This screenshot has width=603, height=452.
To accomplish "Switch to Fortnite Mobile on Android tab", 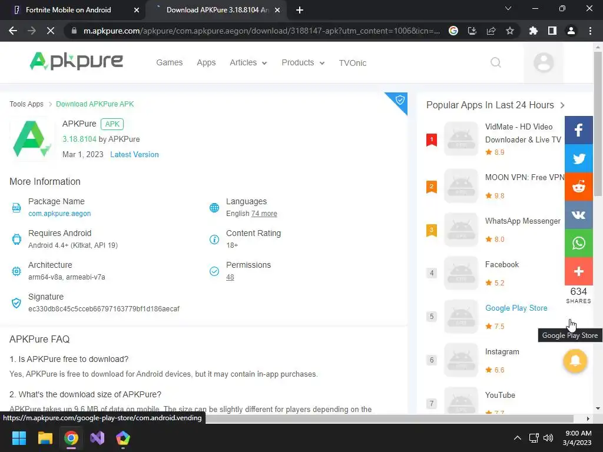I will point(68,10).
